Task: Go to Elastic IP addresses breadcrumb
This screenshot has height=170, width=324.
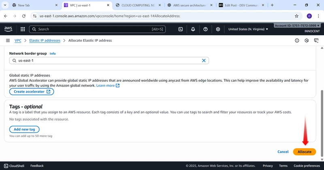Action: [x=45, y=40]
